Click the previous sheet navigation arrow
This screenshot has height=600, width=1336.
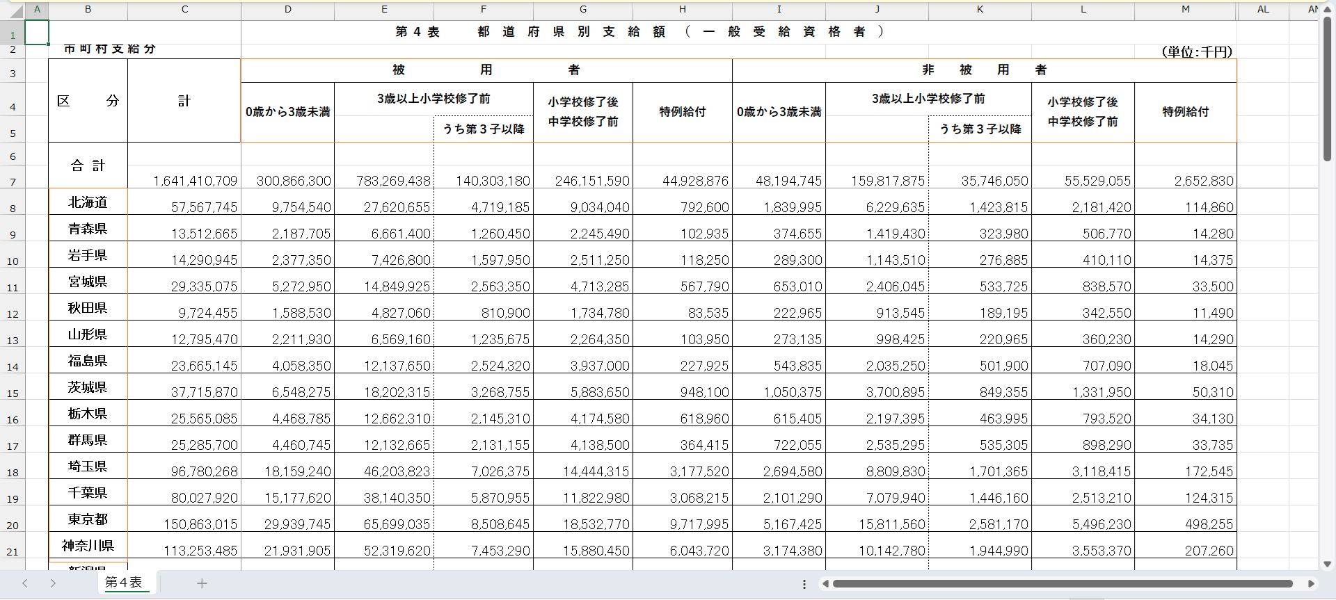pyautogui.click(x=25, y=583)
